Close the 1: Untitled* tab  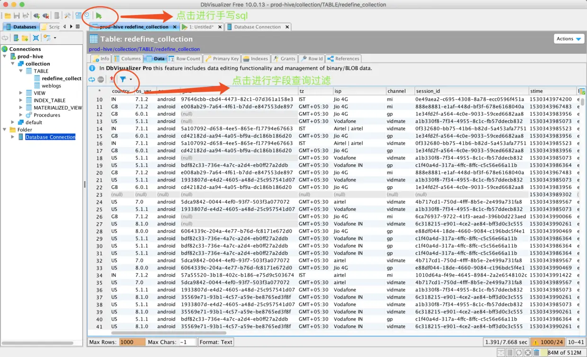220,27
